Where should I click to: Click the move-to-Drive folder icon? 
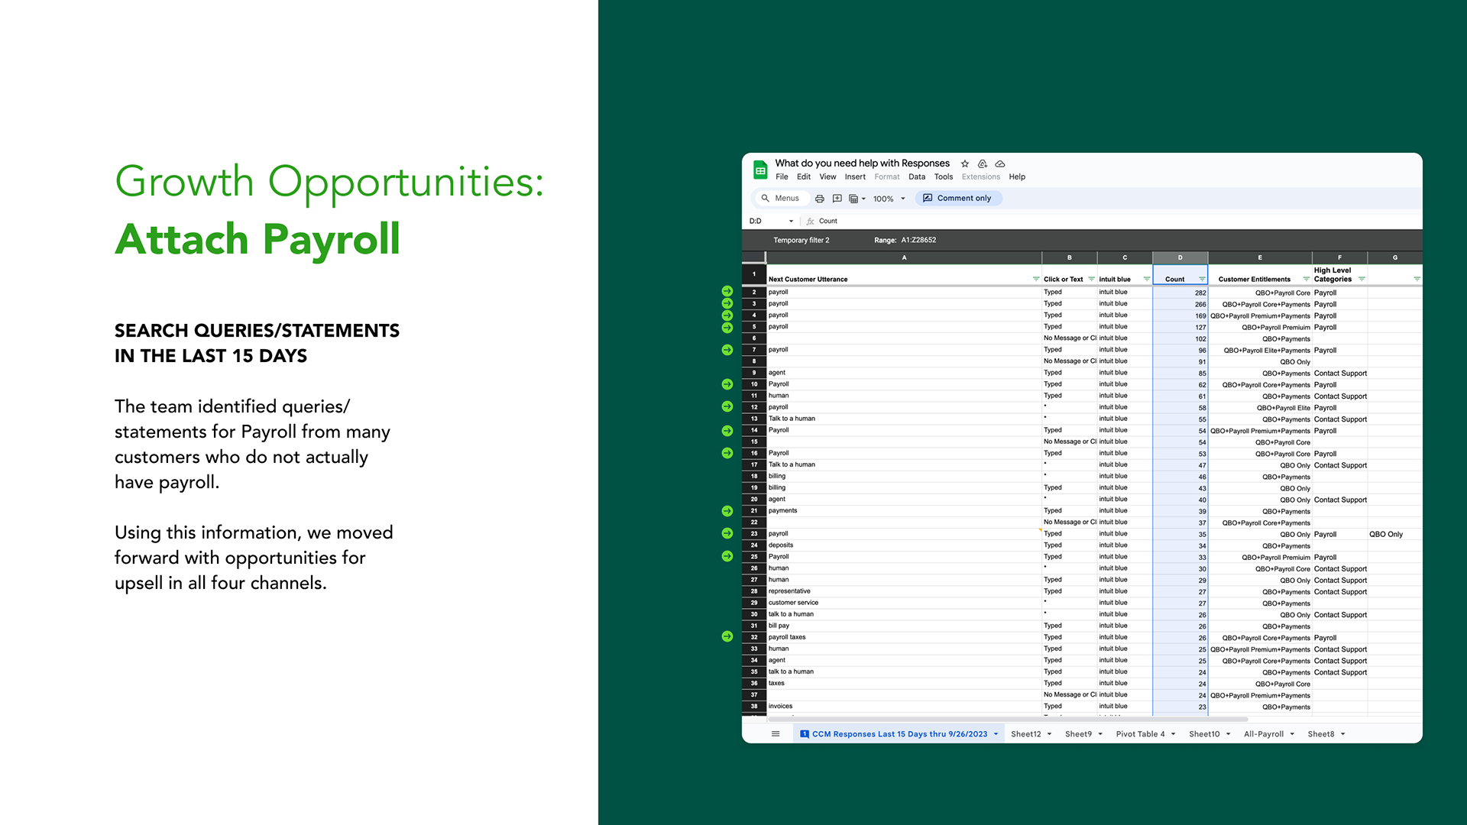(x=983, y=163)
